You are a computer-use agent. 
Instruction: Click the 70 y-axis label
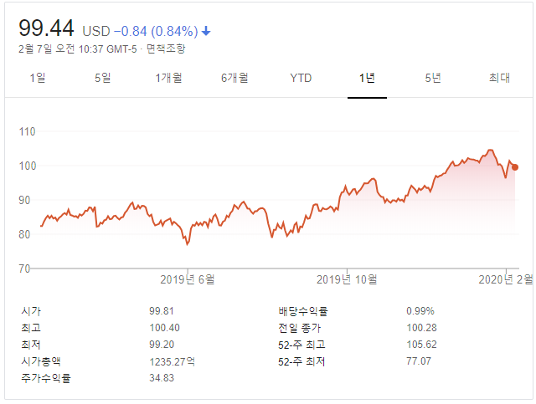pos(24,268)
